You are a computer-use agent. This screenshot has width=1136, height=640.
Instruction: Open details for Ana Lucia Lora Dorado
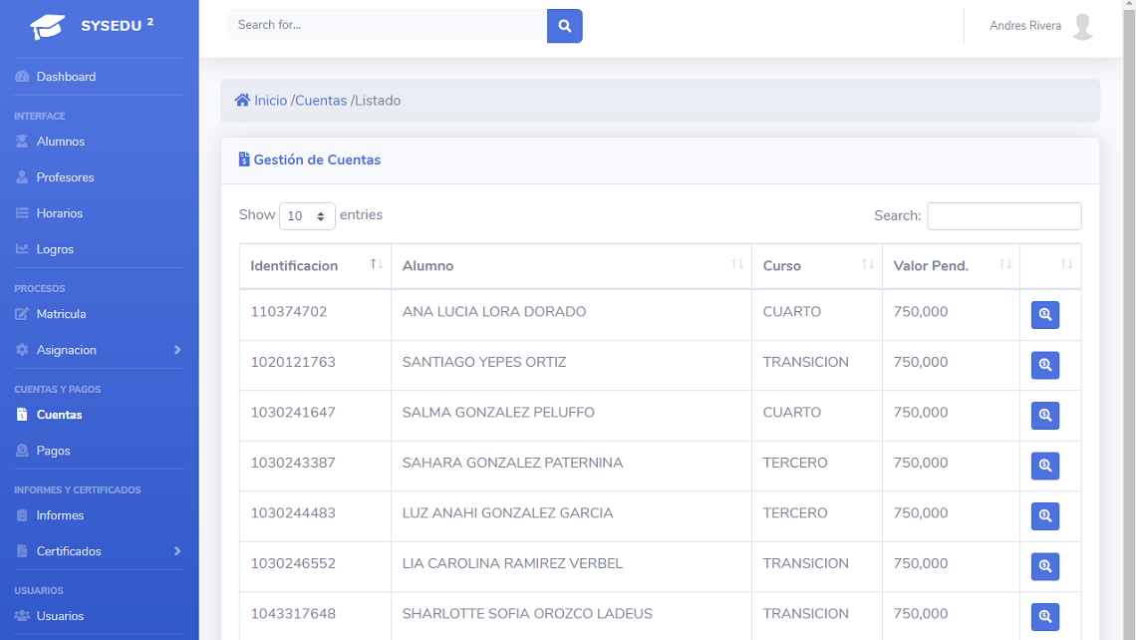click(x=1044, y=314)
